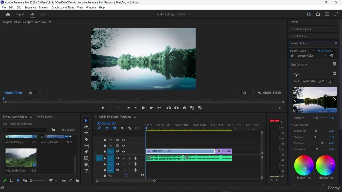Viewport: 342px width, 192px height.
Task: Click the Quick Export share icon
Action: 318,14
